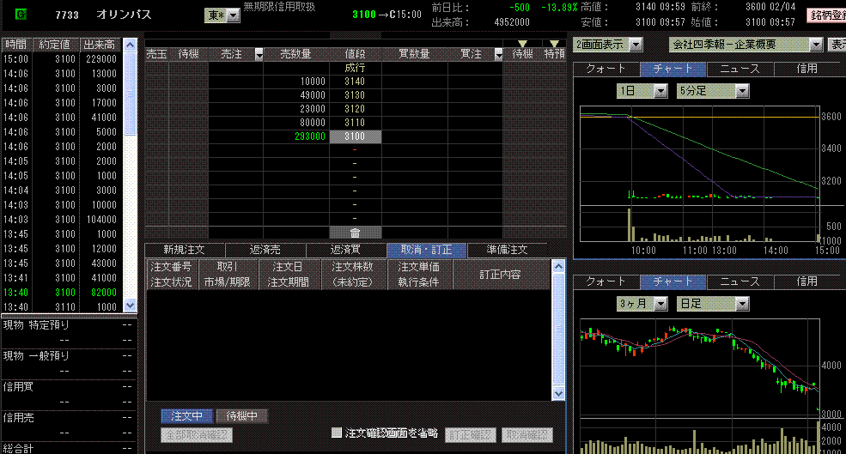Switch to the 新規注文 tab
846x454 pixels.
point(184,250)
